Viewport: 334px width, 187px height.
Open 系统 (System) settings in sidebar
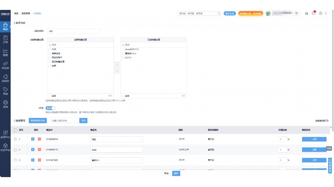pyautogui.click(x=5, y=104)
